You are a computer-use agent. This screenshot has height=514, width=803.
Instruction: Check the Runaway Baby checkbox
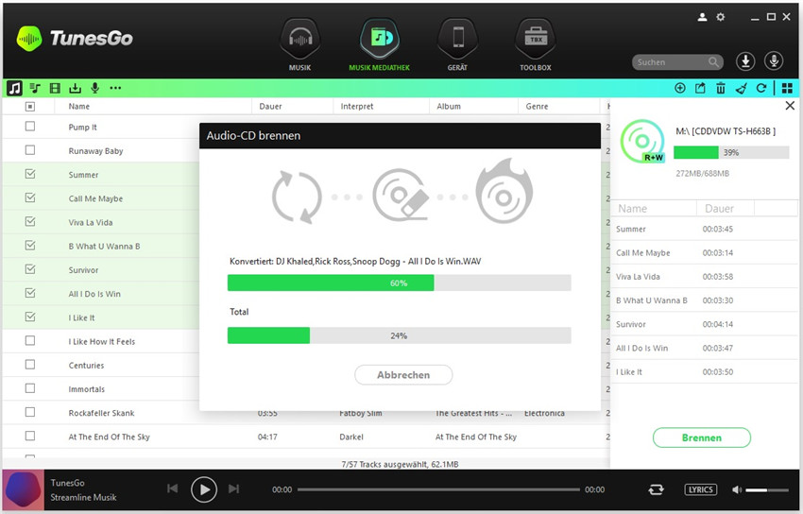(x=30, y=150)
